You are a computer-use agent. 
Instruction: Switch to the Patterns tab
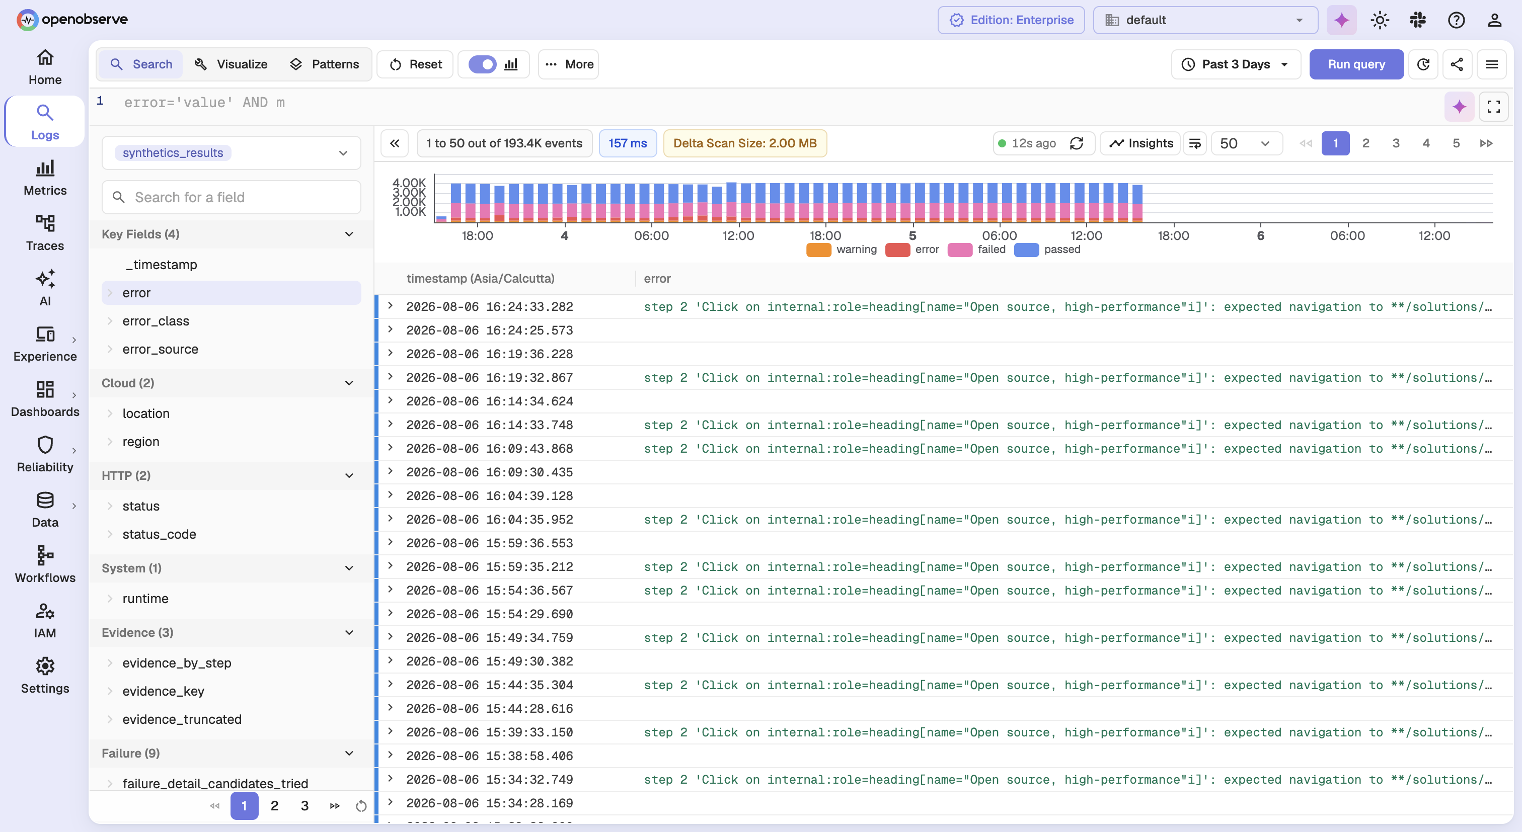tap(324, 64)
